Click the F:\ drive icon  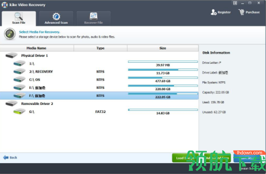pyautogui.click(x=19, y=96)
